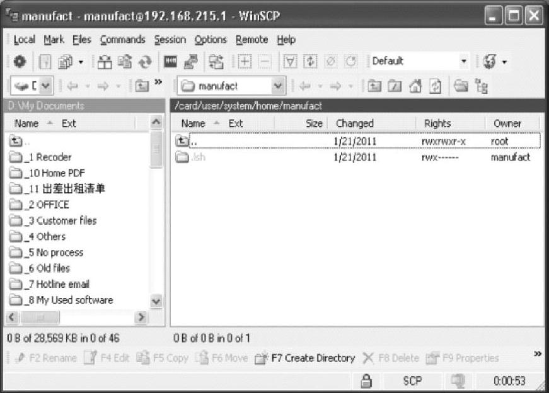Click the Select Files plus icon
The width and height of the screenshot is (549, 393).
click(x=245, y=62)
